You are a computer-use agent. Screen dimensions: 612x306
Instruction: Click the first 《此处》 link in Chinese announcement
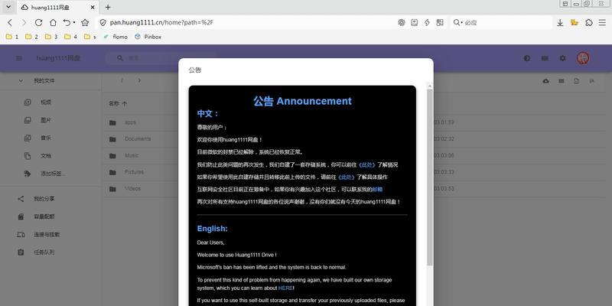point(367,164)
